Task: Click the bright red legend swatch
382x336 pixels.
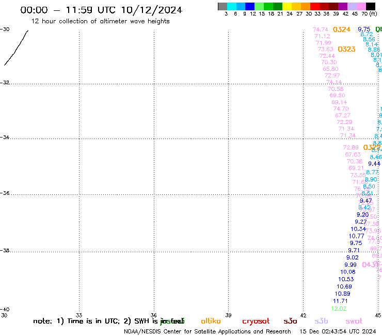Action: 315,6
